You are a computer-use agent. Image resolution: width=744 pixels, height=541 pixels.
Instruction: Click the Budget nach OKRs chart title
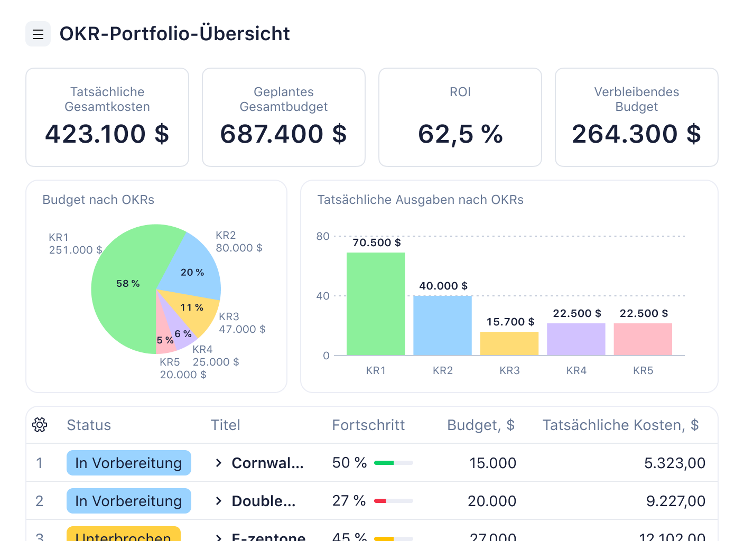pos(98,200)
